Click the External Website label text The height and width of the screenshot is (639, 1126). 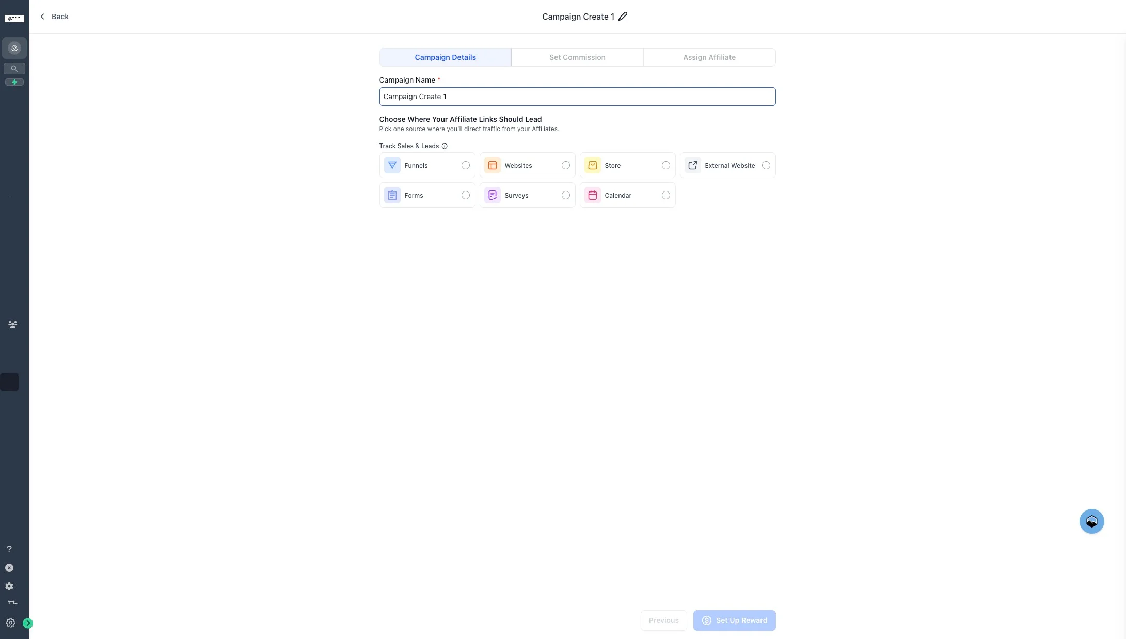pyautogui.click(x=729, y=166)
